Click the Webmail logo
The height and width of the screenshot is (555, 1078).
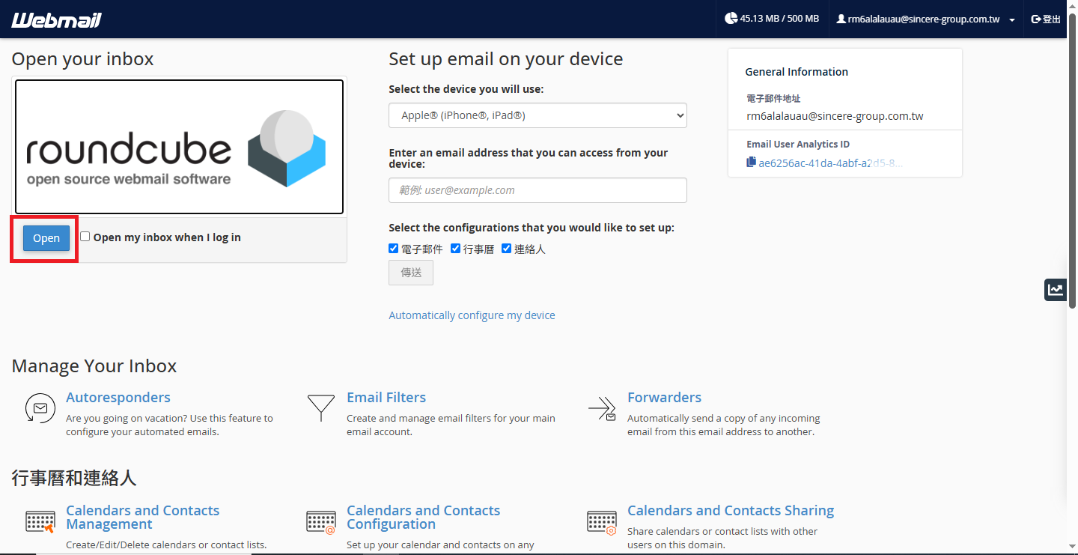pos(56,19)
